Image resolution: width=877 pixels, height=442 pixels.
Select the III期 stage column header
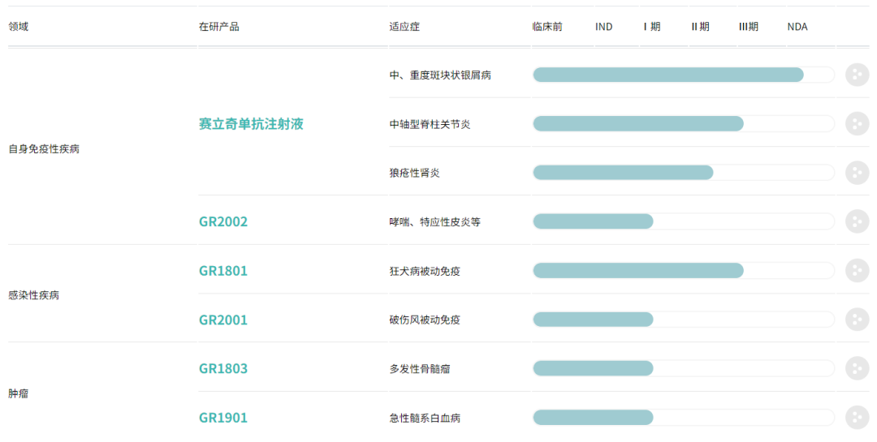click(x=749, y=27)
